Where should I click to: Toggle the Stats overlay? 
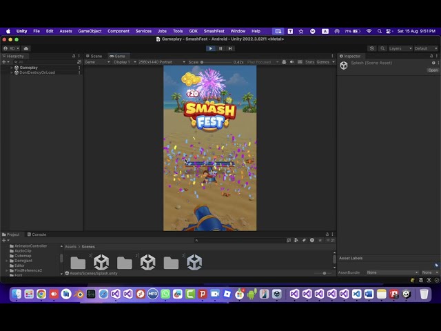[x=309, y=62]
